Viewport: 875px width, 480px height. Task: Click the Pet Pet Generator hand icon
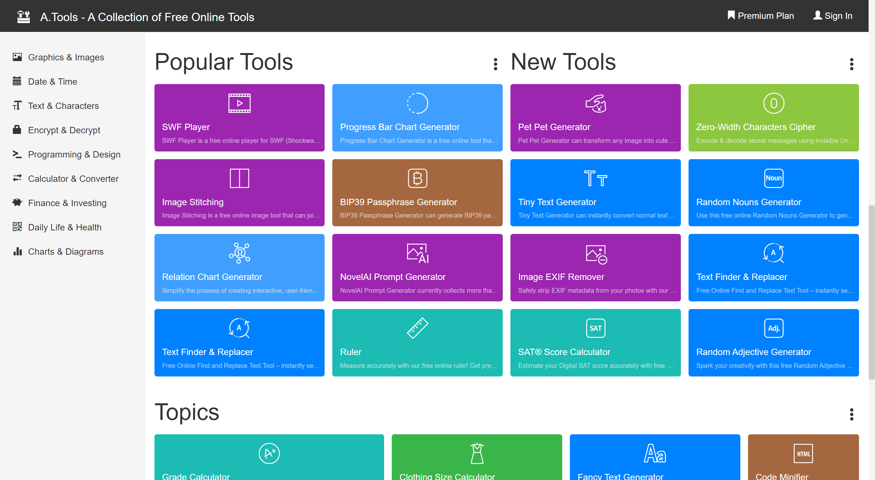pos(595,103)
